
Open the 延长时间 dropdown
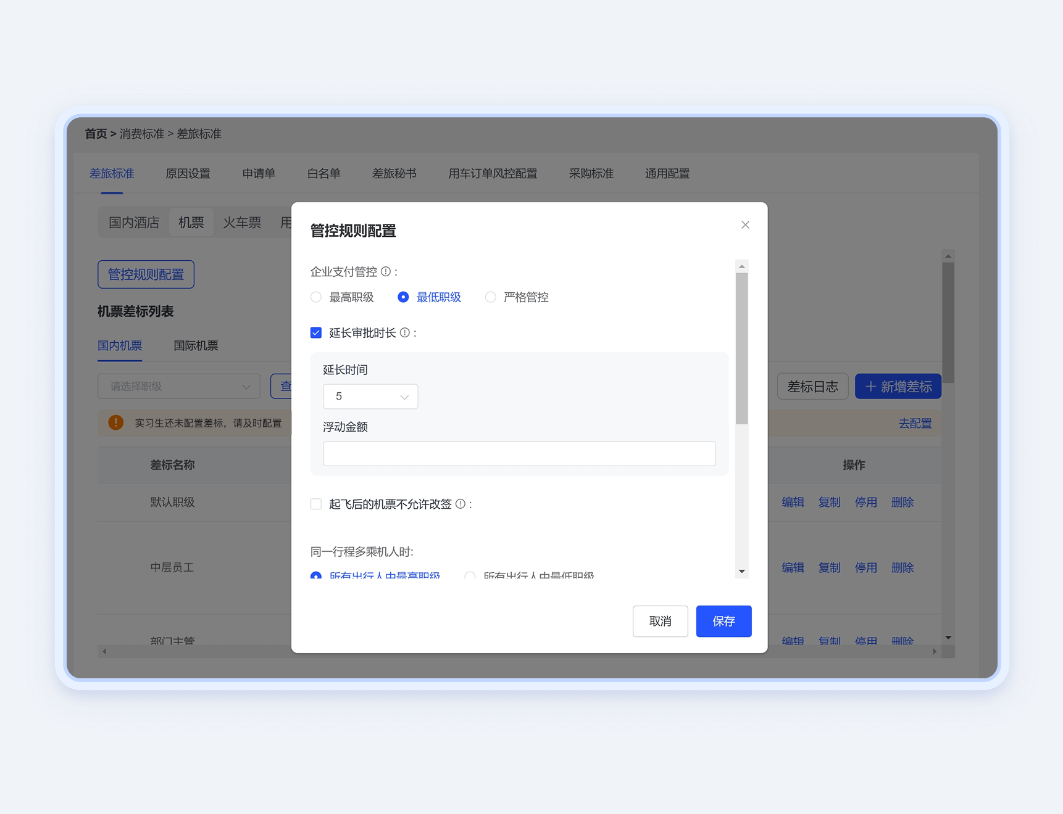pos(370,397)
